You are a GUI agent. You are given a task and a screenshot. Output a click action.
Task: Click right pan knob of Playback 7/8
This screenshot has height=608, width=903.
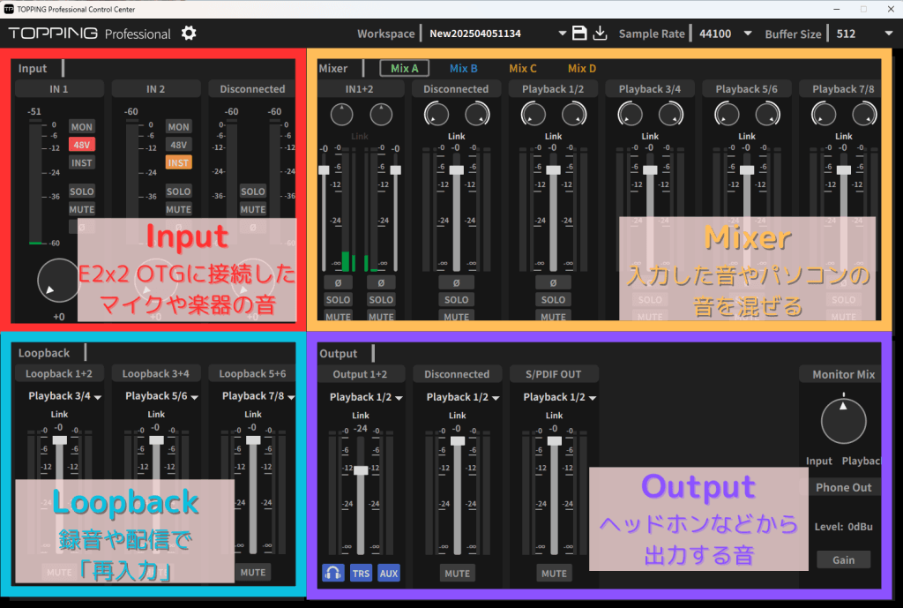(864, 114)
